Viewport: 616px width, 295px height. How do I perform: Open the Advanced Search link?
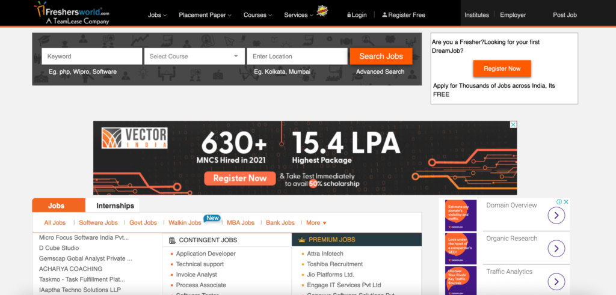coord(380,71)
